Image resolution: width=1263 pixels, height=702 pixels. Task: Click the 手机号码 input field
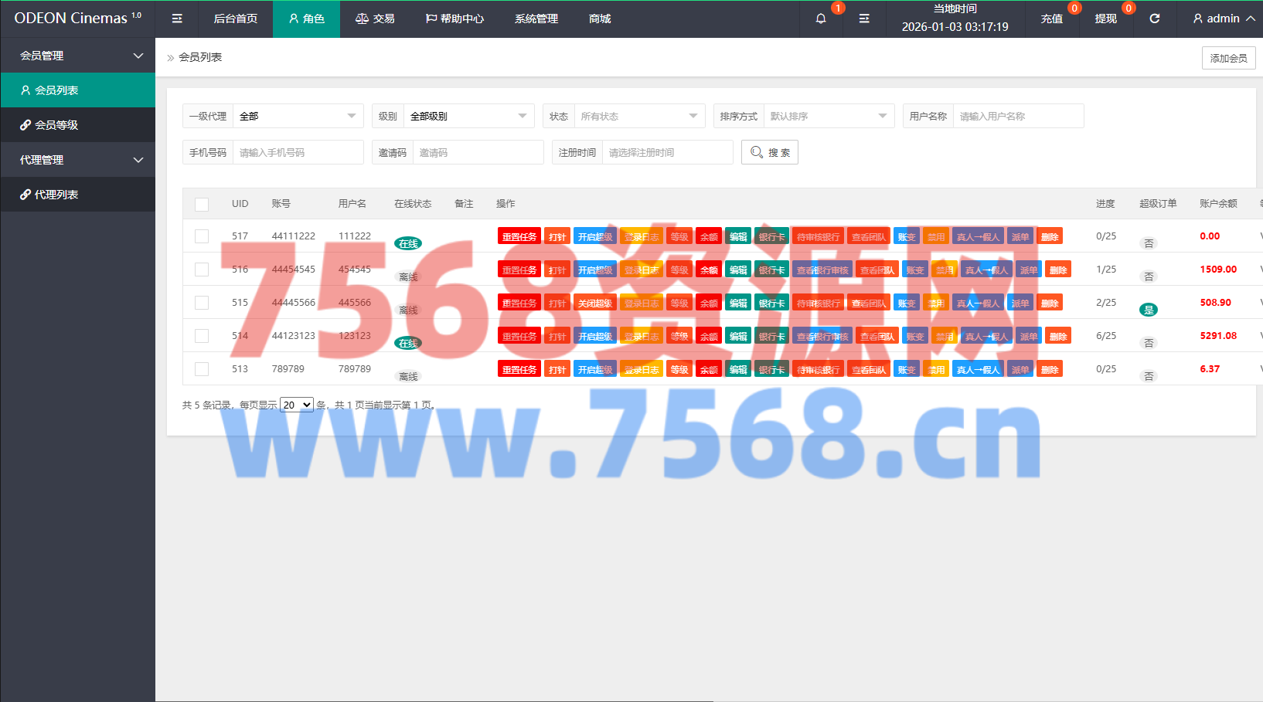298,152
